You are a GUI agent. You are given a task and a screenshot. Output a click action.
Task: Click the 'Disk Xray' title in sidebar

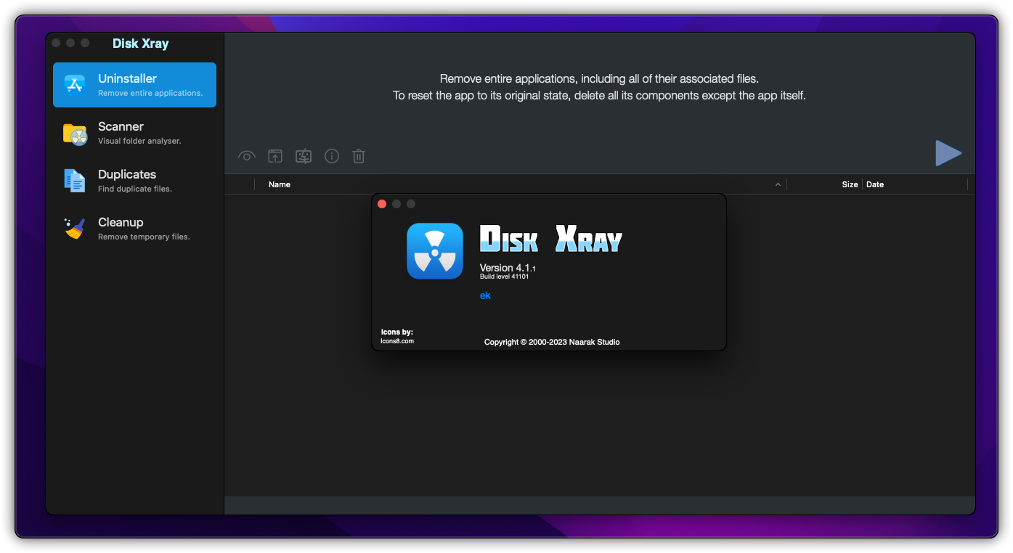point(141,44)
